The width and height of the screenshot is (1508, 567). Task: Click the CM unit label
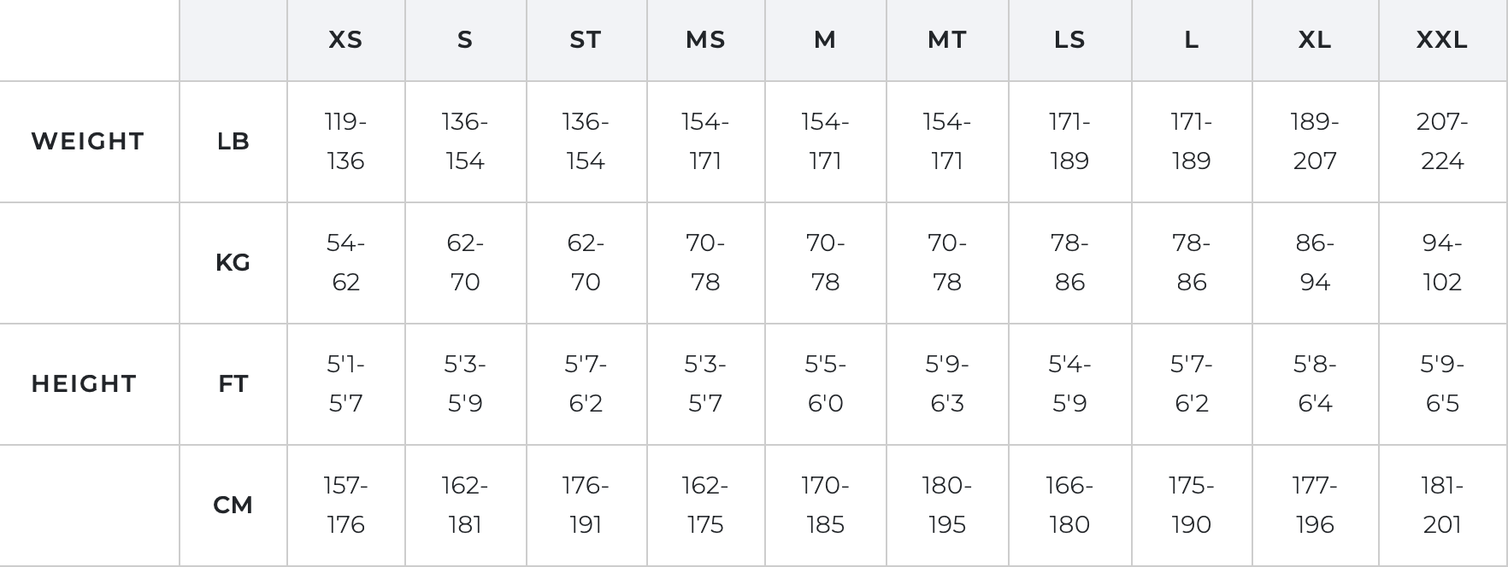233,506
